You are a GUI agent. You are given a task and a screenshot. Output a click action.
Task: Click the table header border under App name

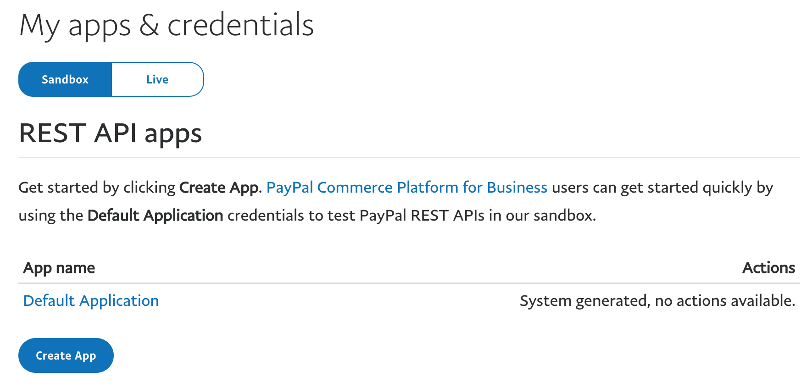(409, 283)
